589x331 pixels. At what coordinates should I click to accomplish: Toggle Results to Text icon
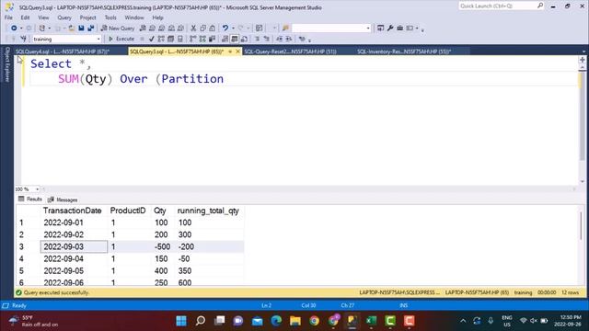pos(225,39)
